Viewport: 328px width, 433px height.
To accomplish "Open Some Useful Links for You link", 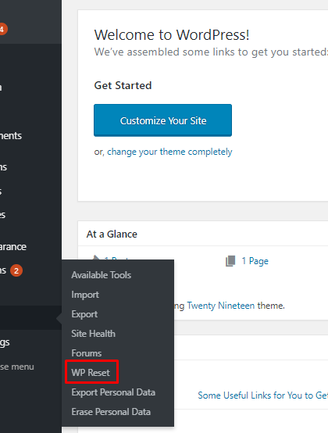I will [x=262, y=395].
